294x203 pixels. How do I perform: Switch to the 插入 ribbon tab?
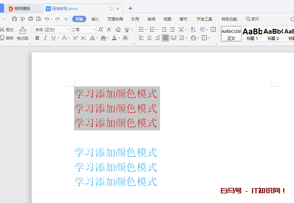pyautogui.click(x=95, y=19)
